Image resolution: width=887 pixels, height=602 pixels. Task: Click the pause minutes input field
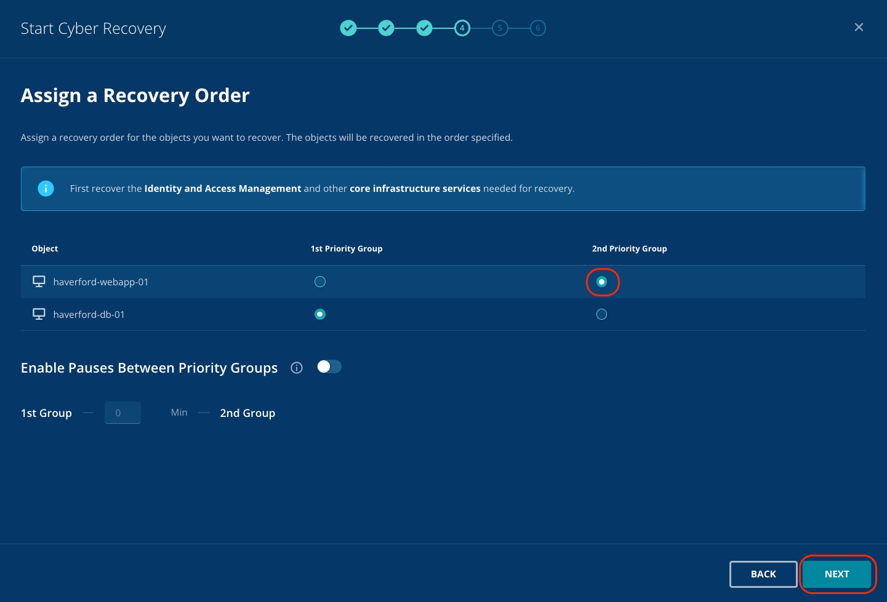tap(122, 413)
